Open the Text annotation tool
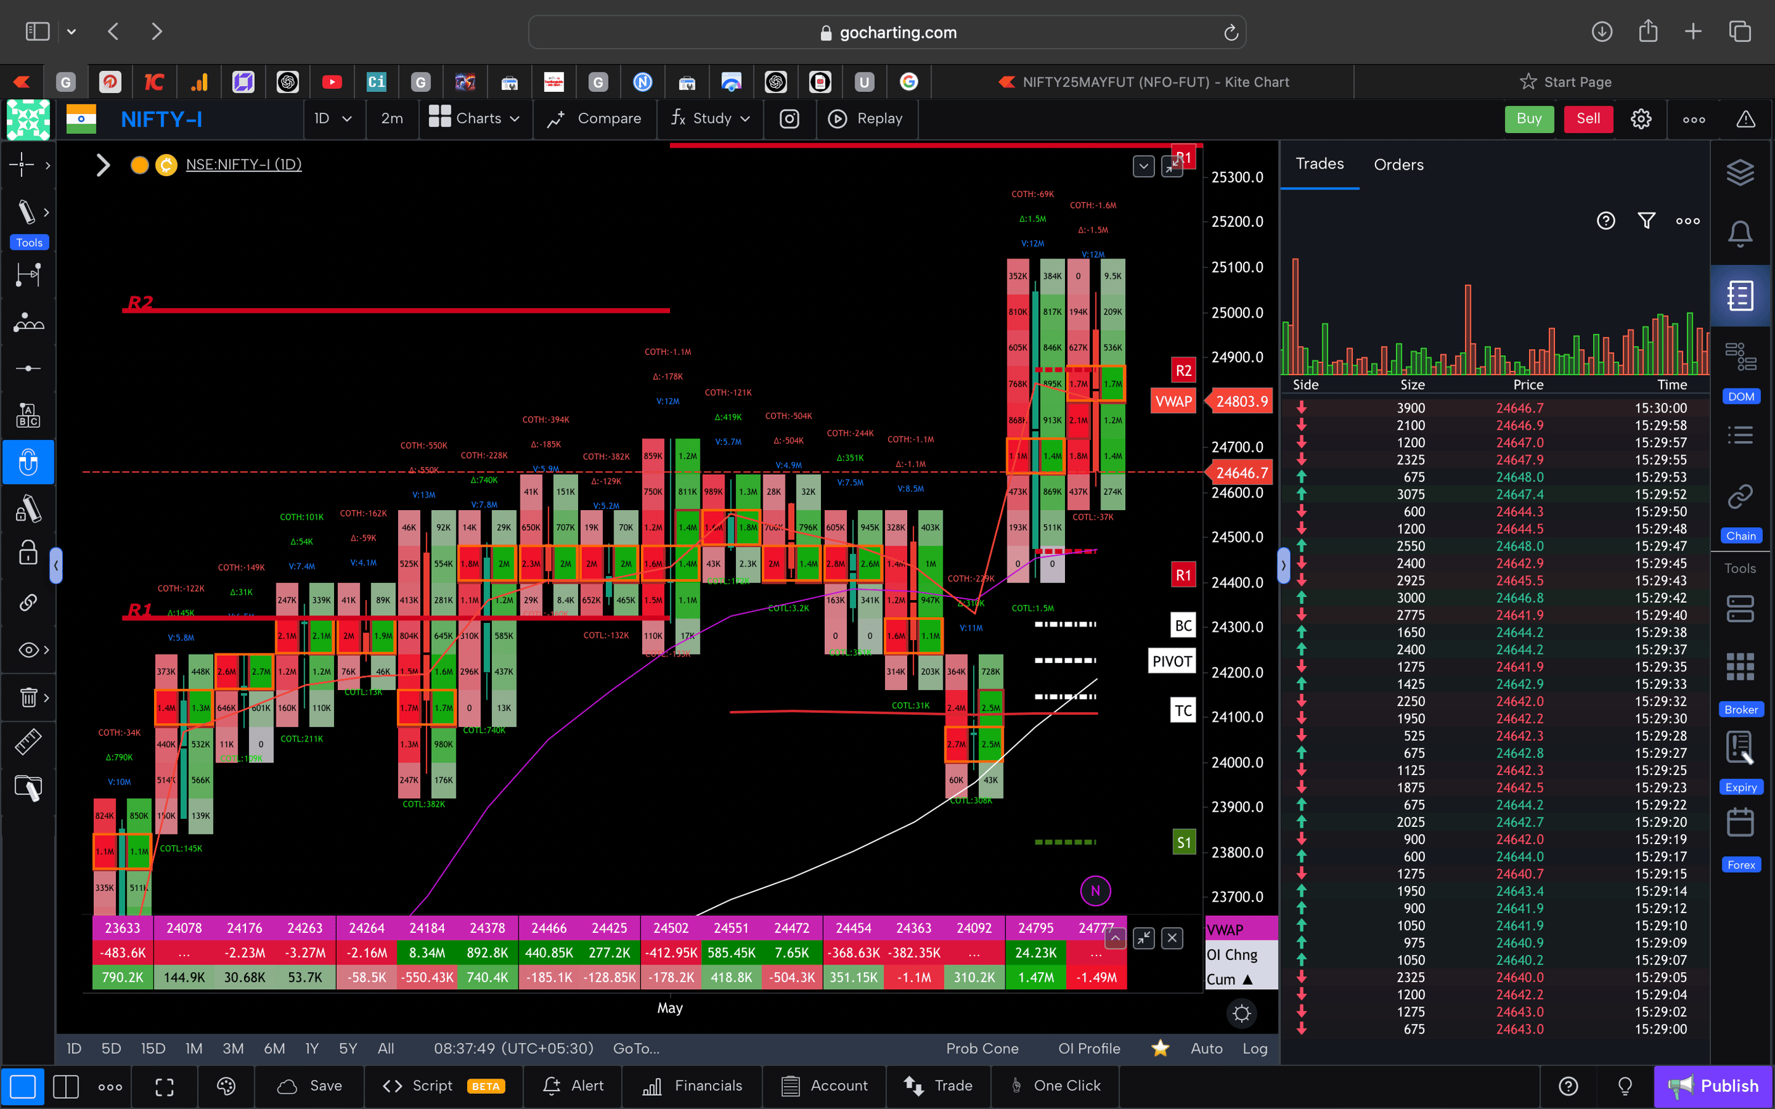The height and width of the screenshot is (1109, 1775). [28, 414]
